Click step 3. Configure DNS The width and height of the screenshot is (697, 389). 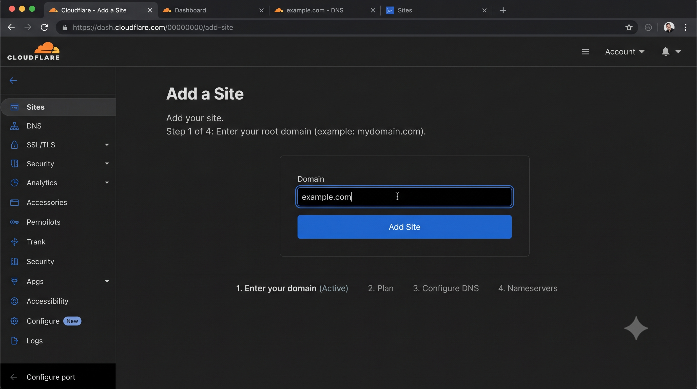click(446, 288)
